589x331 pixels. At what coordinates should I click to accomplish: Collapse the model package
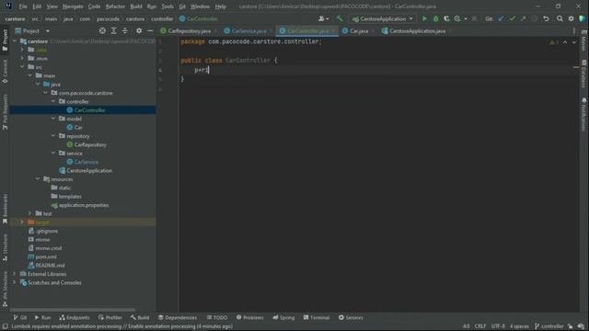point(53,119)
